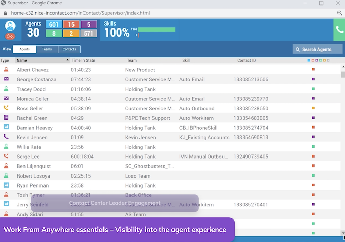Click in the Search Agents field
This screenshot has height=242, width=345.
(317, 49)
